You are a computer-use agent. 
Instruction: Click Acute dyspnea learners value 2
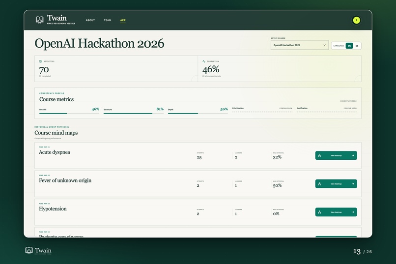236,157
